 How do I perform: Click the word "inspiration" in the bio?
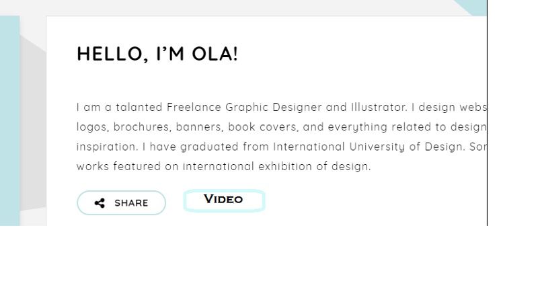pos(107,147)
